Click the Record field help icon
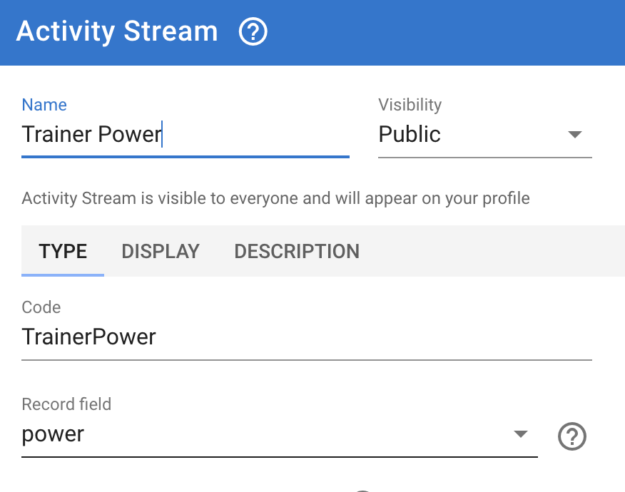 click(x=571, y=436)
